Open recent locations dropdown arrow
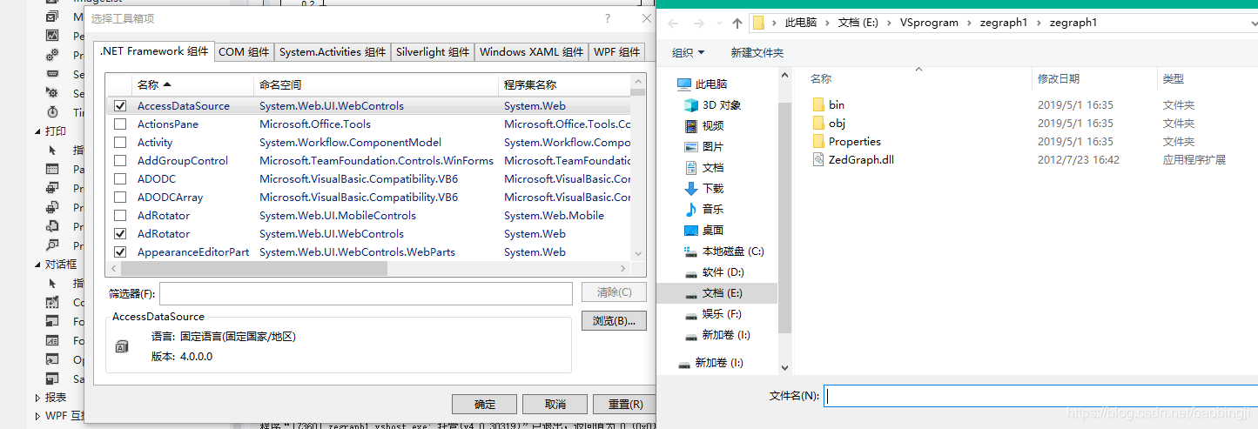 (718, 23)
